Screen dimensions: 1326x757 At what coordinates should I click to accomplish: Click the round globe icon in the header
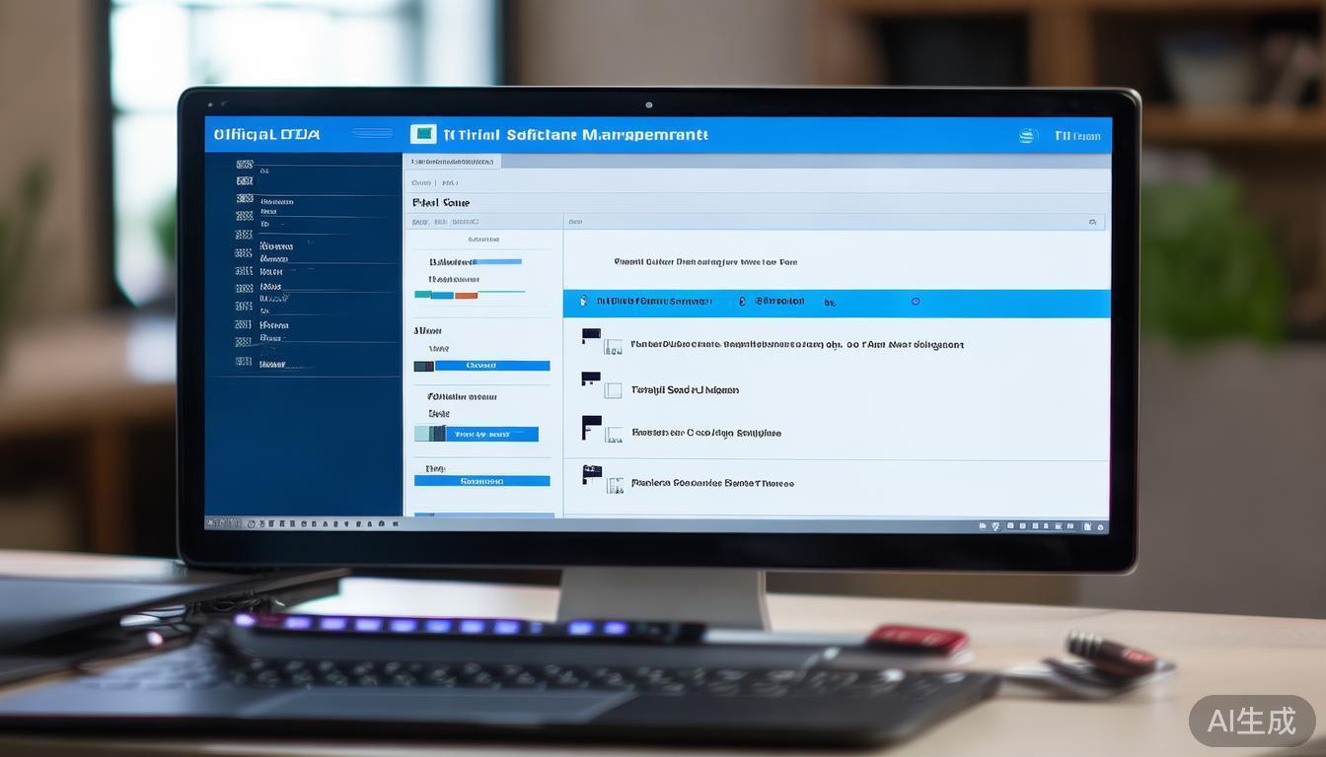(1028, 136)
